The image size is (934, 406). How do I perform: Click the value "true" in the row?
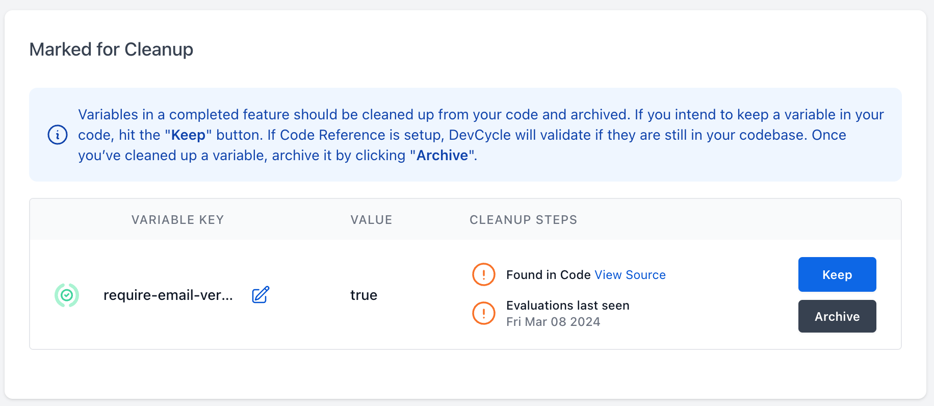(x=364, y=295)
